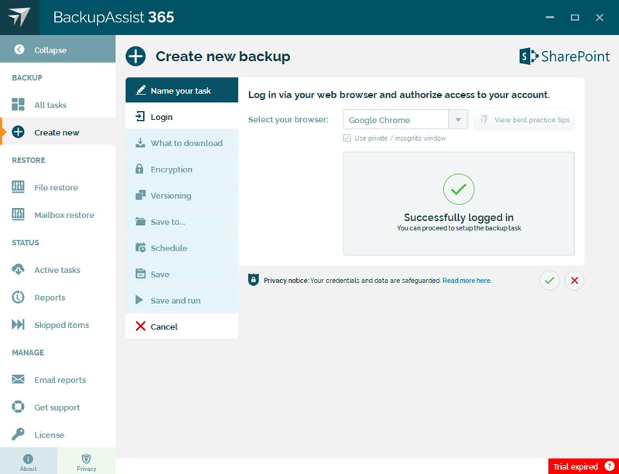Open the Google Chrome combo box

point(405,120)
